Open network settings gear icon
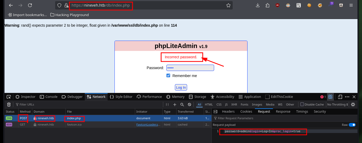This screenshot has width=362, height=143. 353,104
